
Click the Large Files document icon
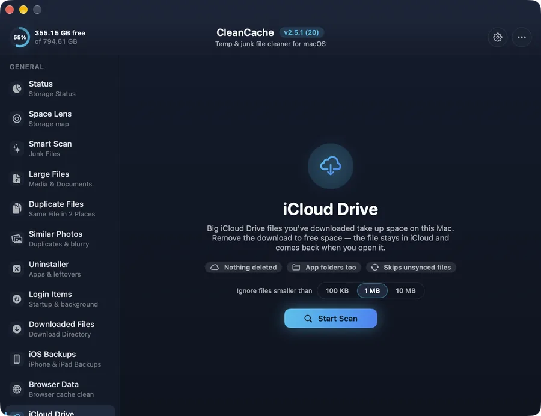point(17,179)
